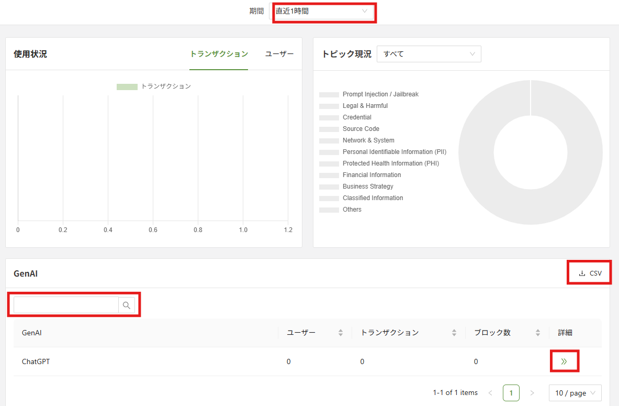Open ChatGPT details double-chevron icon
The image size is (619, 406).
[564, 361]
